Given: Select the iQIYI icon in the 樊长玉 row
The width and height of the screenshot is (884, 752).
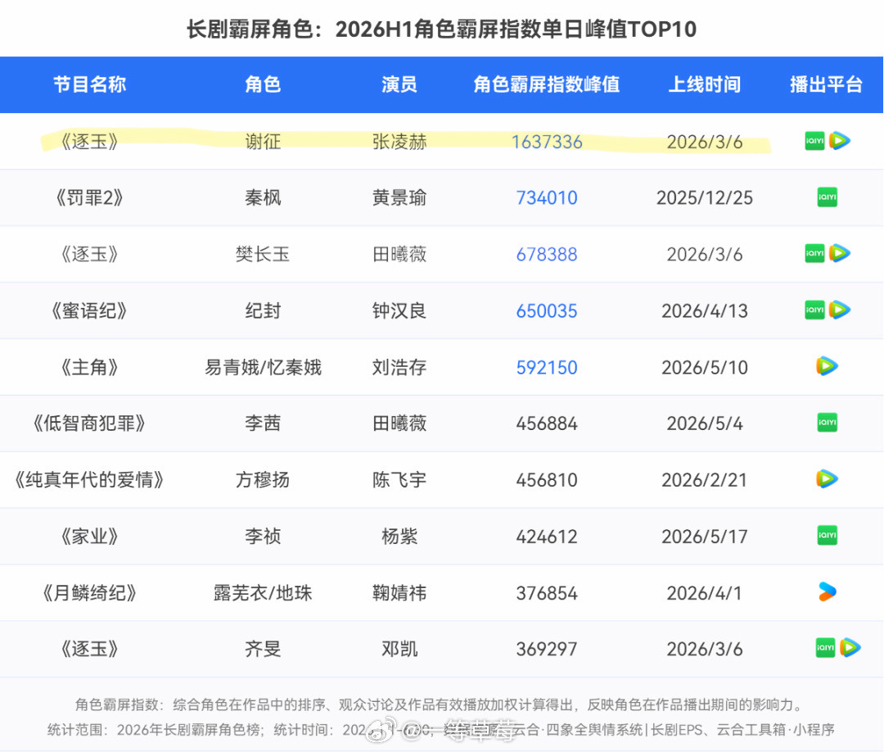Looking at the screenshot, I should [x=814, y=253].
